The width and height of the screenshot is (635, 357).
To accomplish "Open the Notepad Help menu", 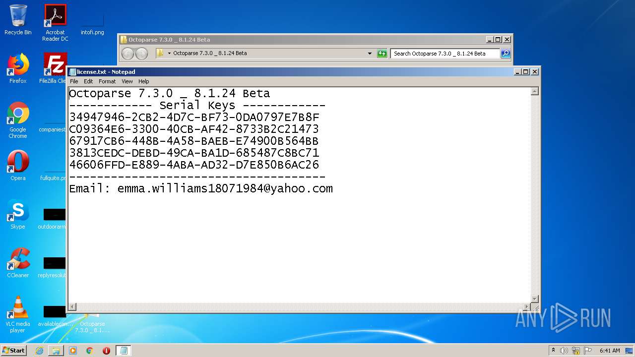I will pyautogui.click(x=144, y=81).
